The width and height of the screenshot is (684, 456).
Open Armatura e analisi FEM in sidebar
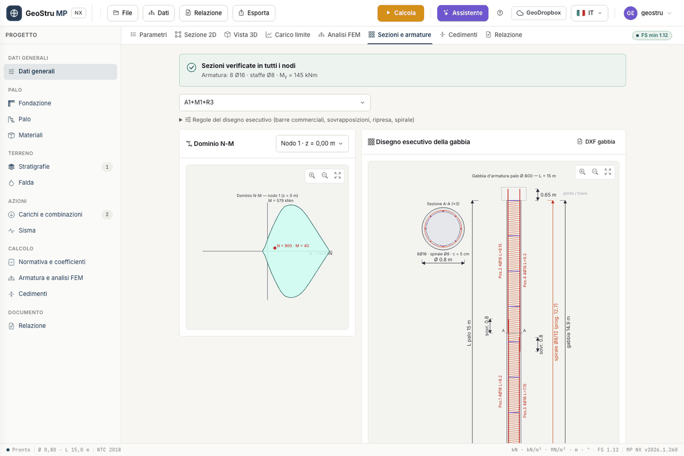[x=60, y=278]
